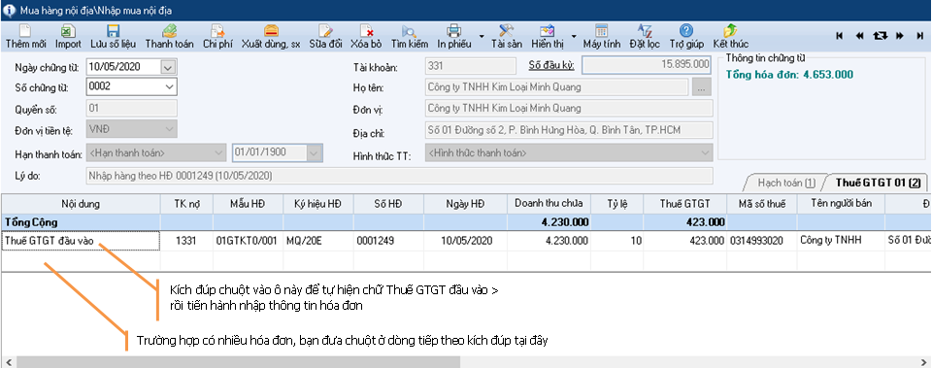Click the Tổng Cộng total row
Viewport: 932px width, 368px height.
(x=466, y=222)
